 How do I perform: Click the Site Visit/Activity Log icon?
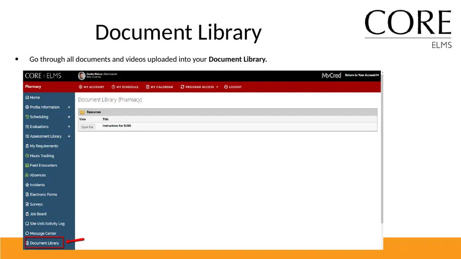click(x=27, y=223)
